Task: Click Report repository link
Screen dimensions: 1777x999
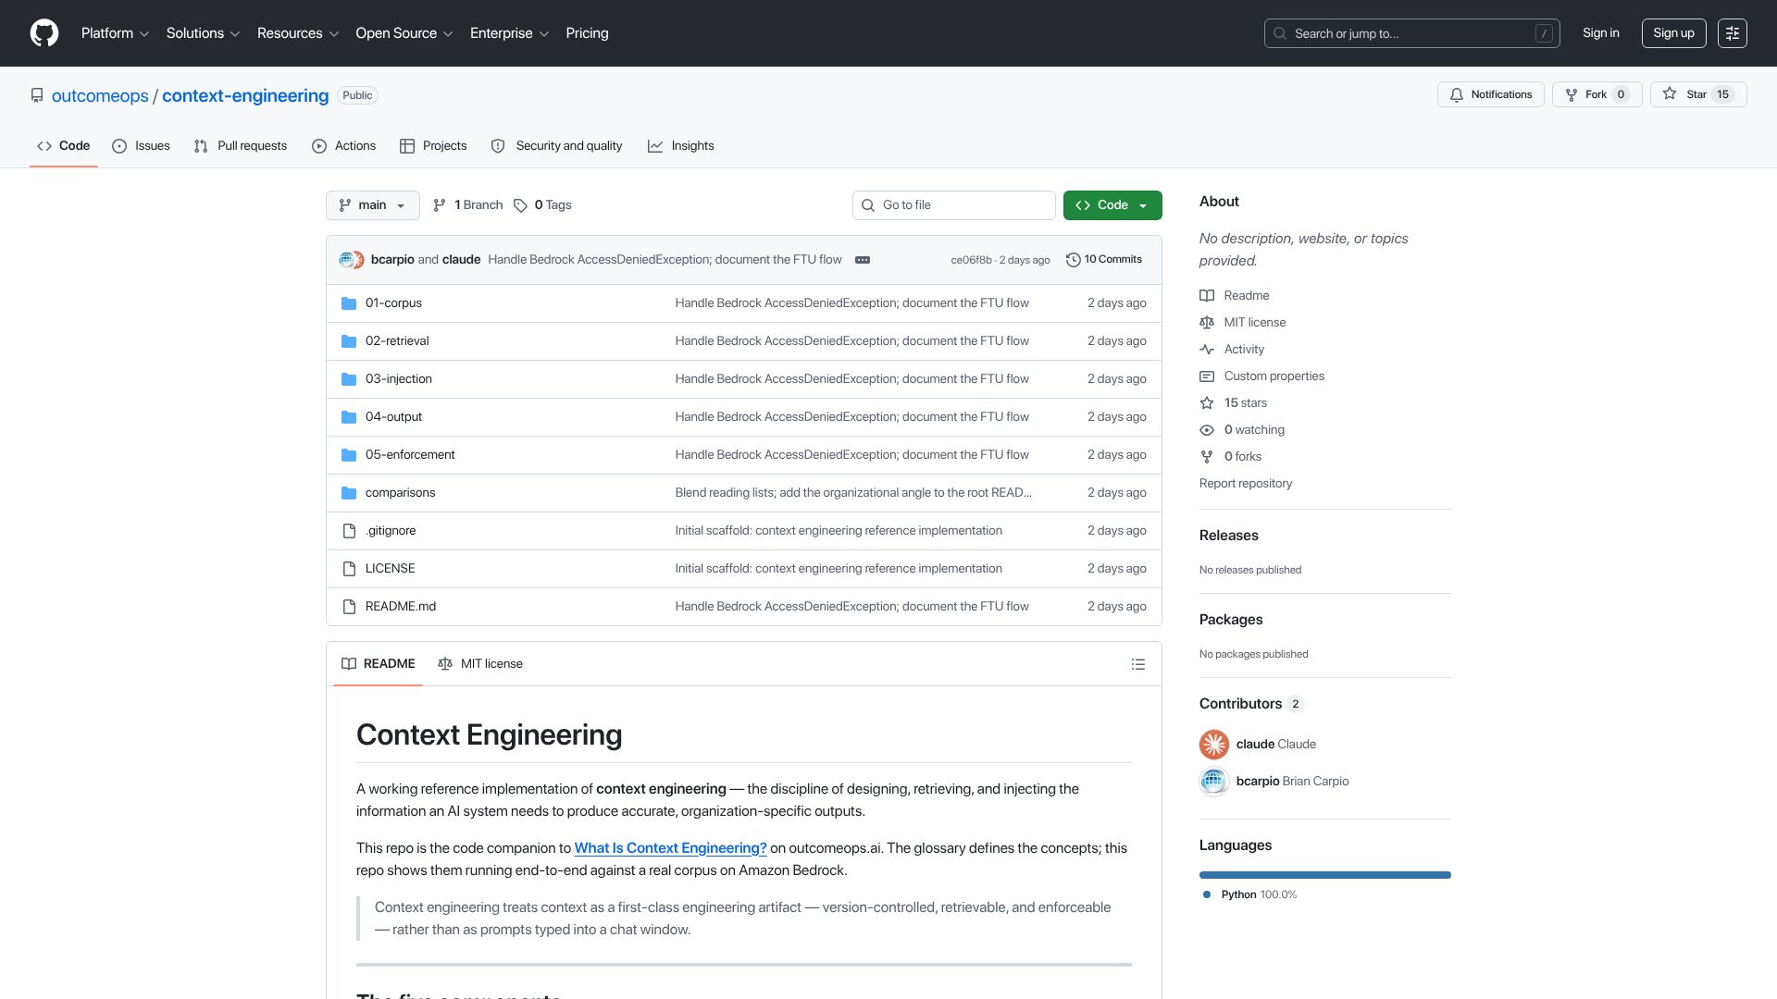Action: 1246,484
